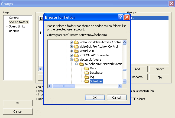Click the help question mark icon

pos(121,18)
